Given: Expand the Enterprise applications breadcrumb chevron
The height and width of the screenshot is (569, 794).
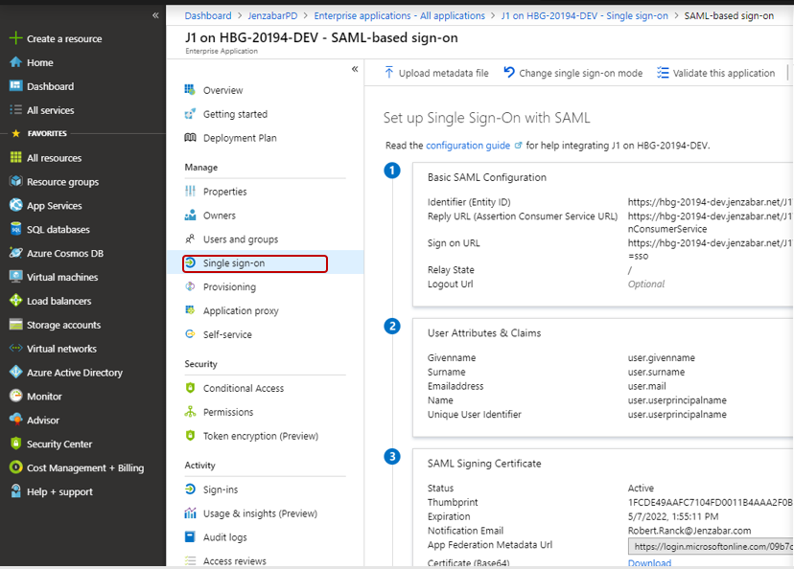Looking at the screenshot, I should (493, 16).
